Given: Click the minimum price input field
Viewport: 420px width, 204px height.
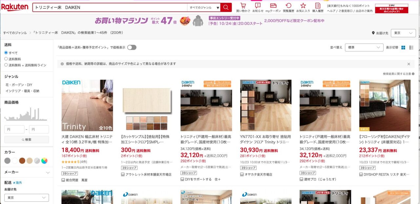Looking at the screenshot, I should point(14,129).
